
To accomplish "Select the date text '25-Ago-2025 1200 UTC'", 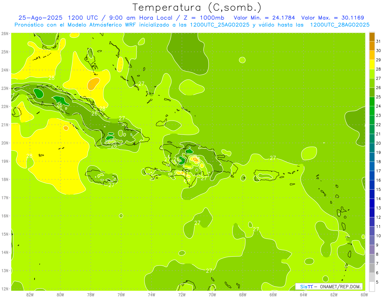I will (x=59, y=18).
